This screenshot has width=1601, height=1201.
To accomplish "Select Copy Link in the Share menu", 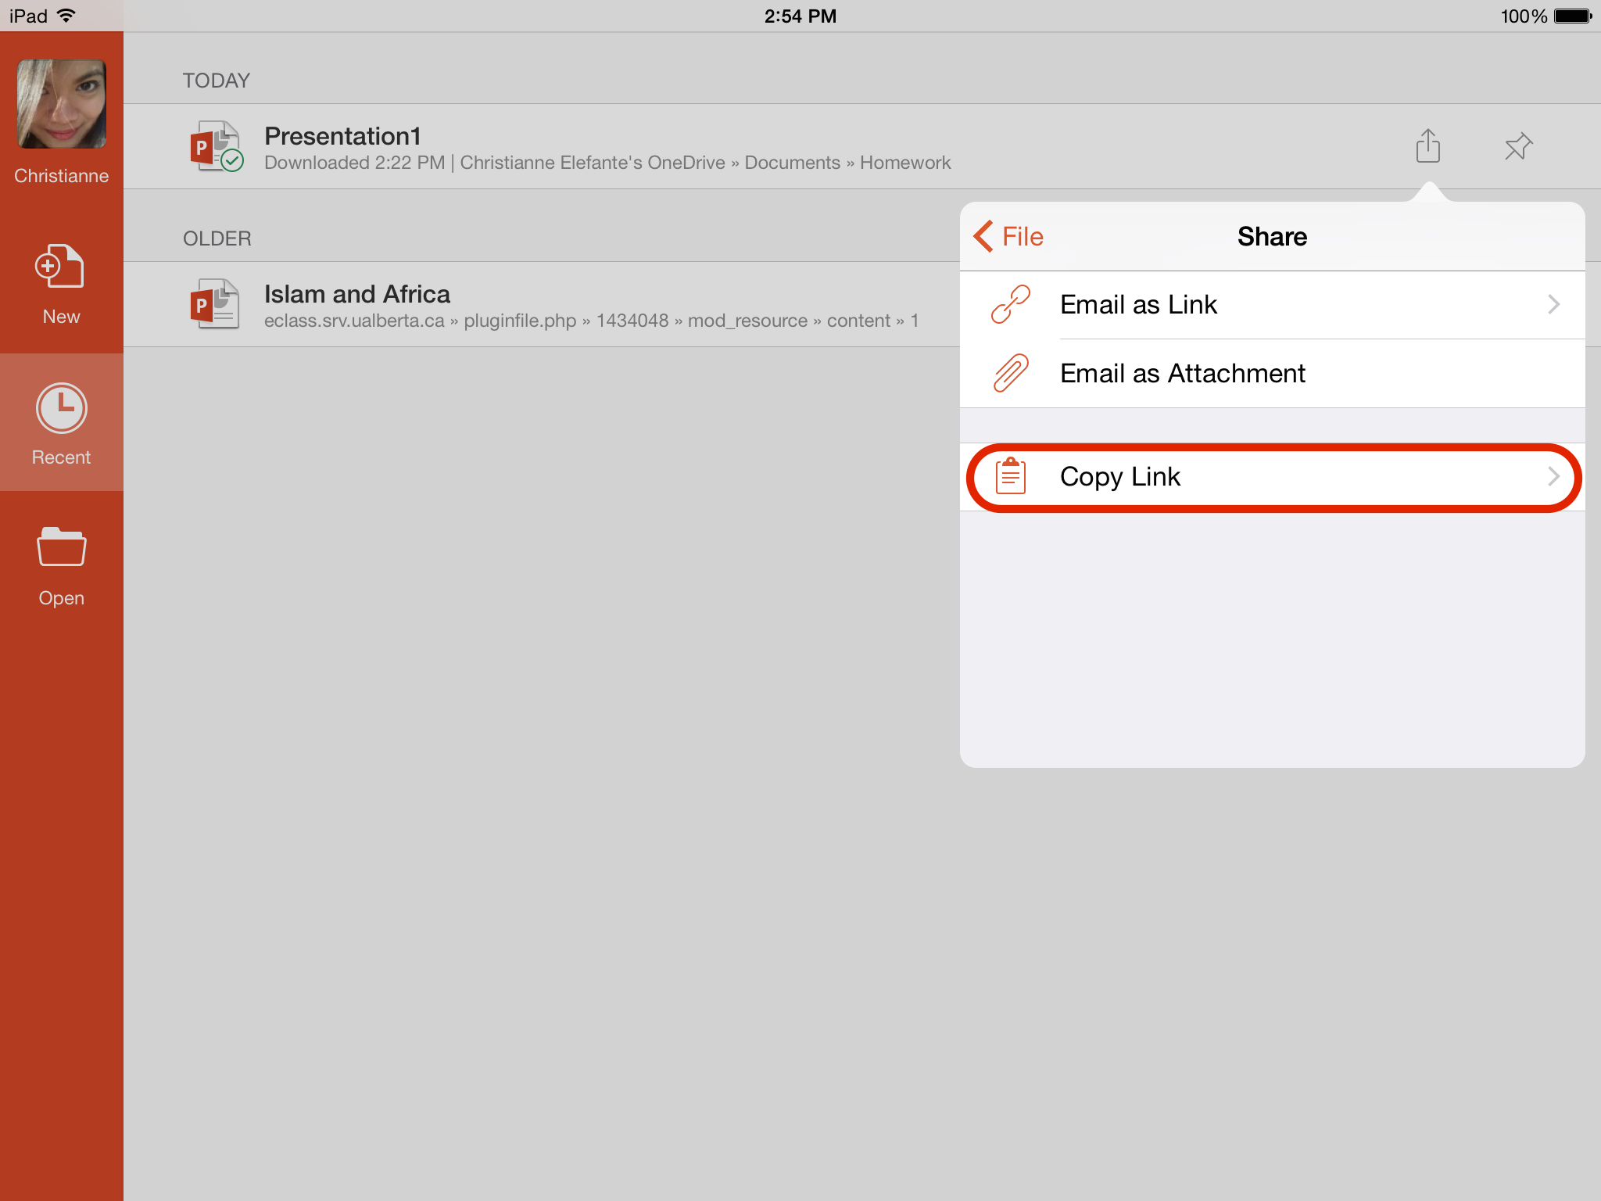I will pyautogui.click(x=1273, y=477).
